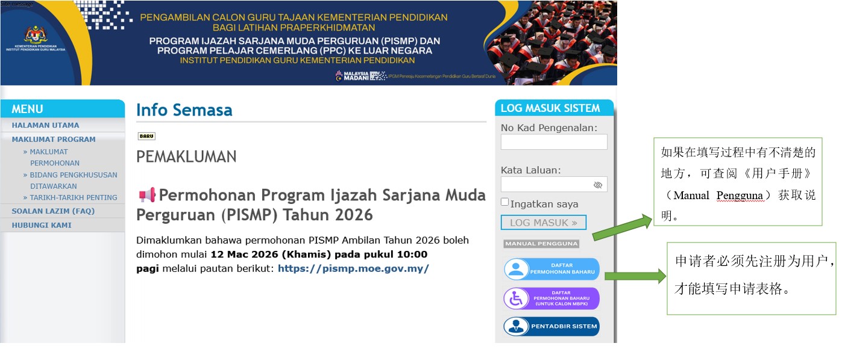The height and width of the screenshot is (355, 842).
Task: Go to Halaman Utama menu item
Action: (x=45, y=125)
